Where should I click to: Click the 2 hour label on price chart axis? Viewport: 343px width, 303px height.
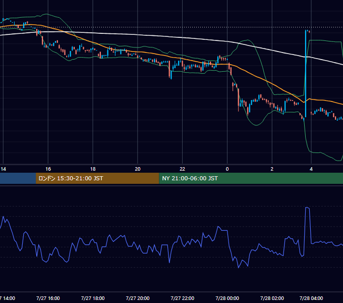272,169
